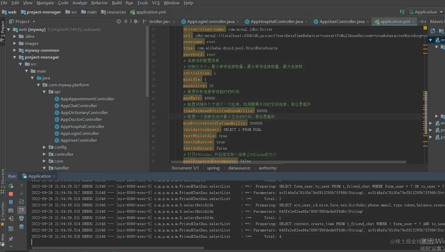Open the Refactor menu
The height and width of the screenshot is (252, 445).
coord(99,3)
